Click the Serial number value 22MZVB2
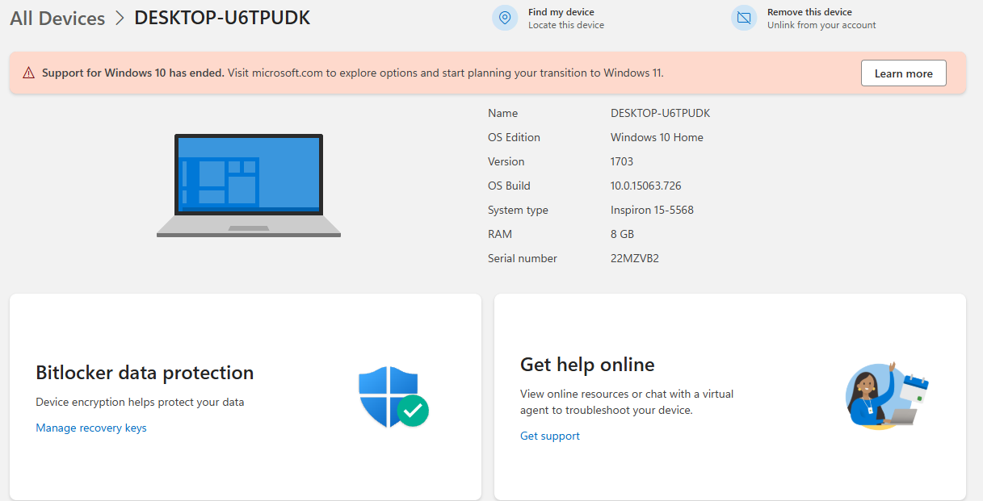This screenshot has width=983, height=501. [635, 258]
